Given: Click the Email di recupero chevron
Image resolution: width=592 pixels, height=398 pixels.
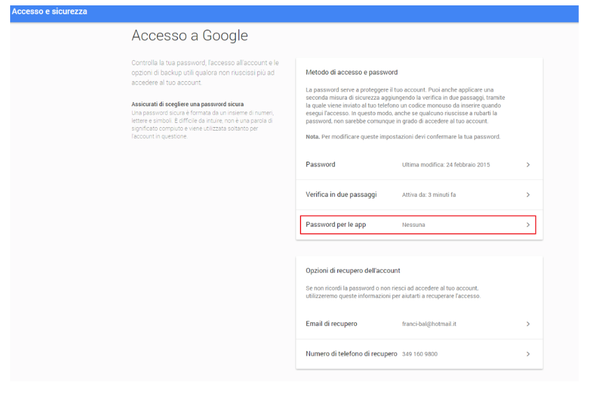Looking at the screenshot, I should [x=528, y=324].
